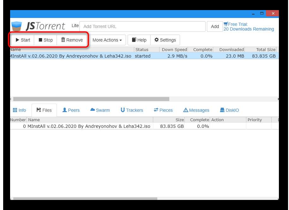This screenshot has height=210, width=289.
Task: Close the JSTorrent window
Action: click(x=273, y=13)
